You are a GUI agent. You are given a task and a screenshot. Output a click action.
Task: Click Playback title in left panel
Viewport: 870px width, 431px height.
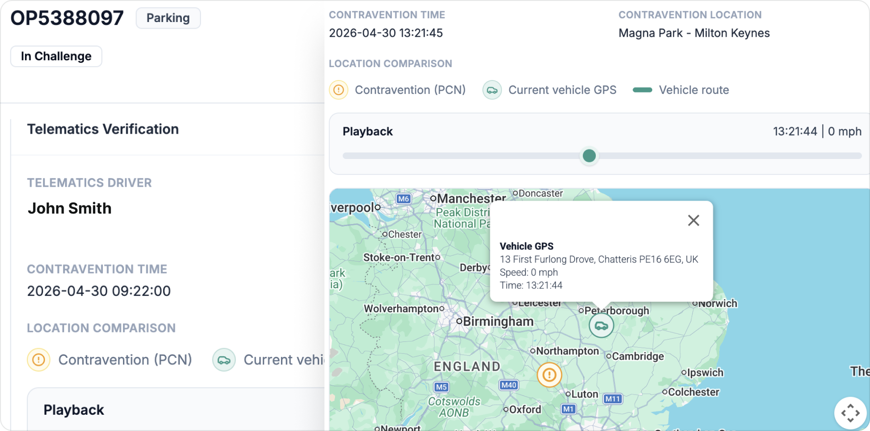pyautogui.click(x=74, y=410)
